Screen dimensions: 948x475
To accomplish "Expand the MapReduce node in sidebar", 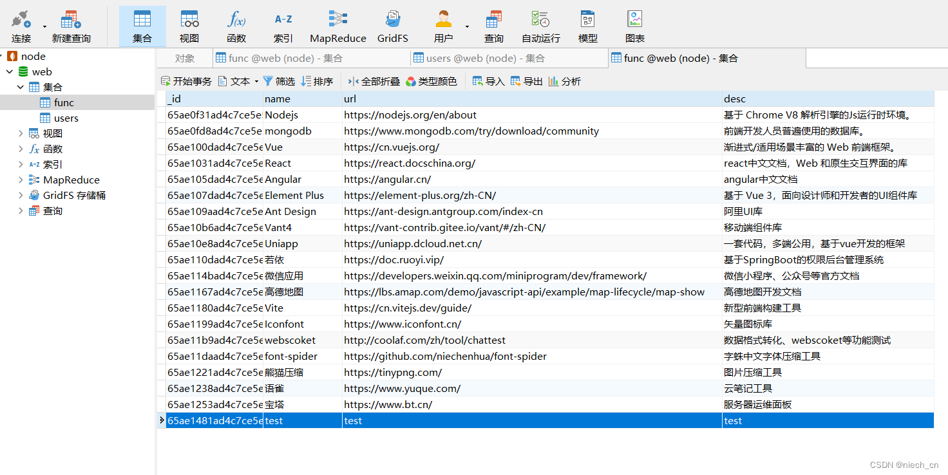I will coord(21,180).
